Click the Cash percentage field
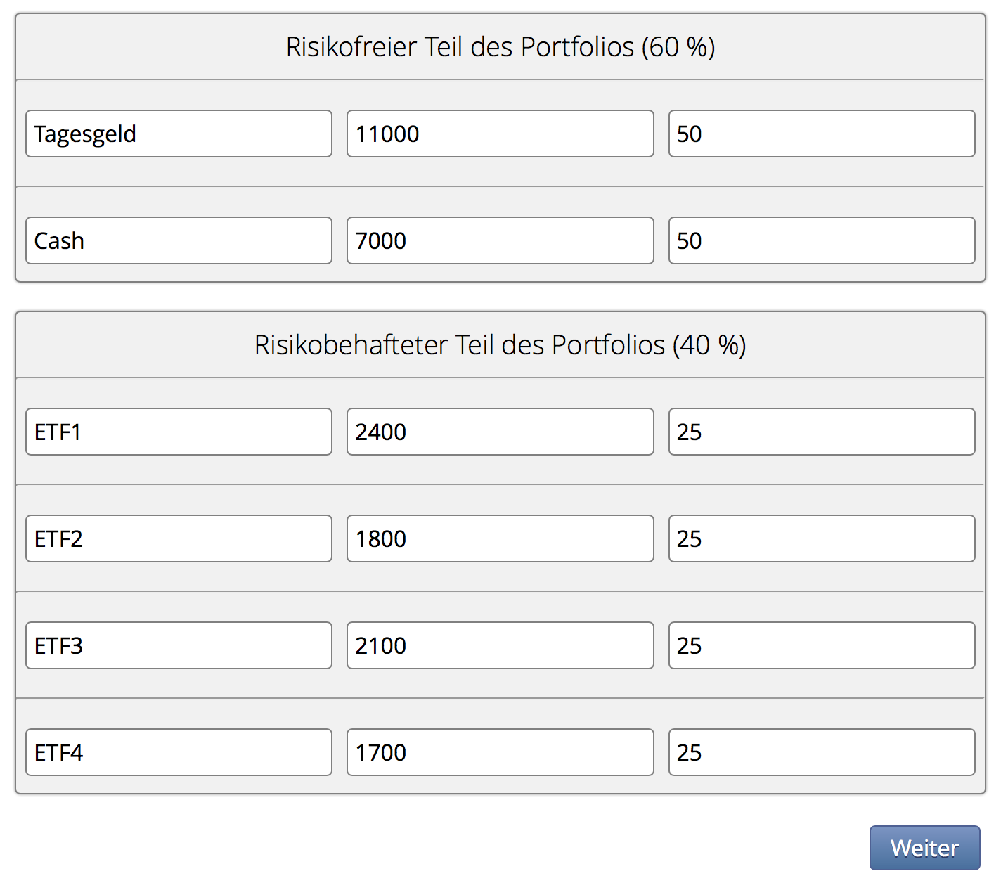This screenshot has width=1008, height=890. (821, 240)
